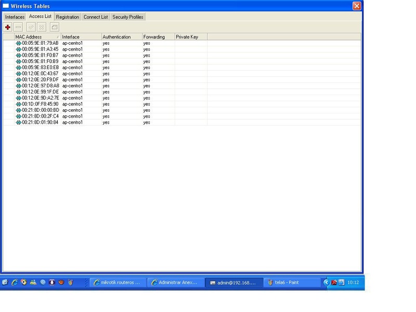Select MAC address 00:12:0E:9D:A2:7E

pos(41,98)
